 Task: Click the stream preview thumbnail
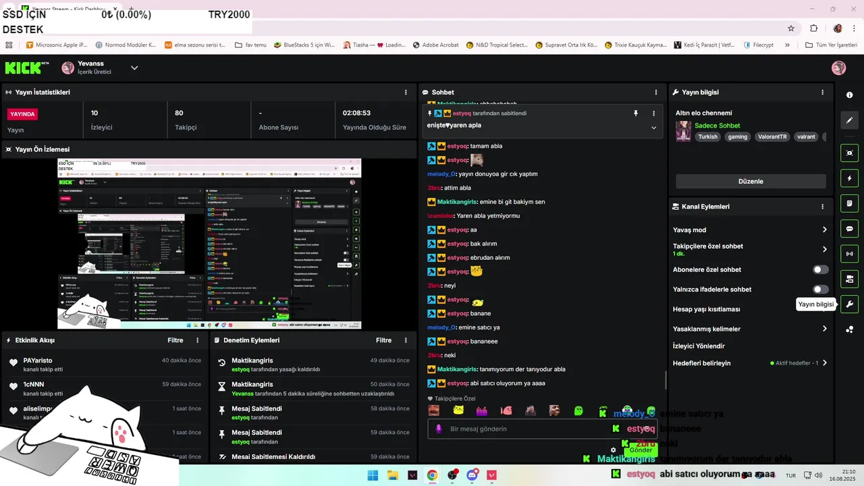click(x=209, y=244)
